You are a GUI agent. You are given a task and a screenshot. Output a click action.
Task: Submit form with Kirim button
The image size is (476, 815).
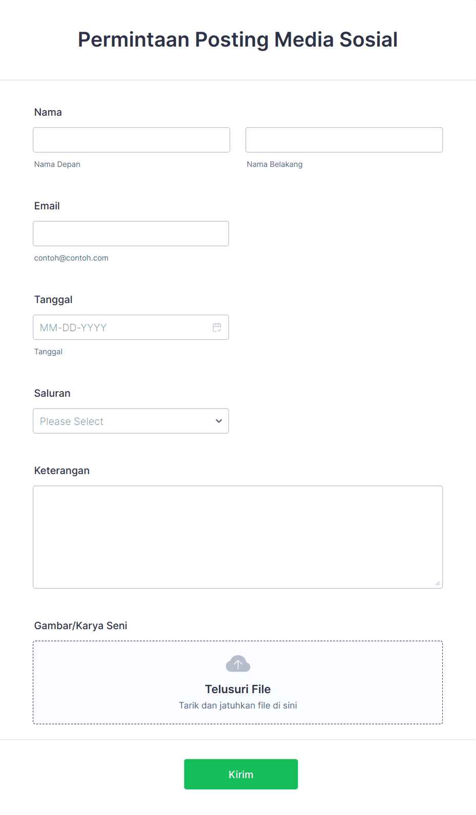pos(241,774)
